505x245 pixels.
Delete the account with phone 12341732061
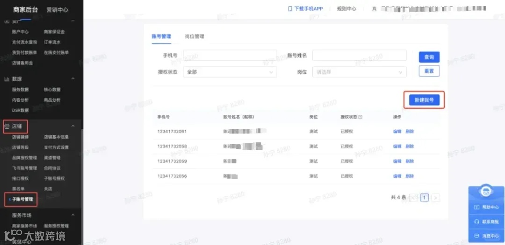click(x=410, y=131)
